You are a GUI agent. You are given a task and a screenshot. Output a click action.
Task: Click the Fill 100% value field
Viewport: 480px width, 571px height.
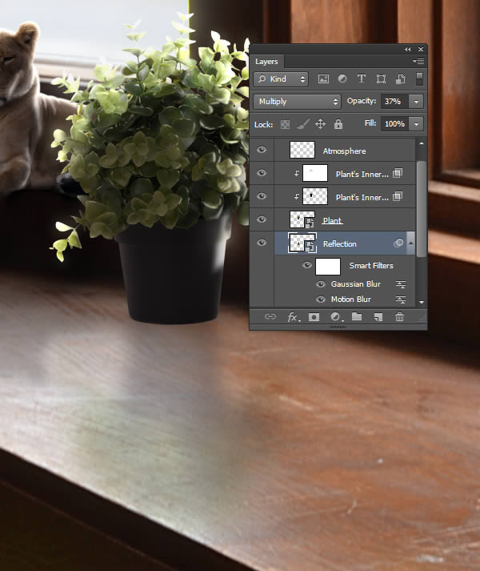(394, 124)
